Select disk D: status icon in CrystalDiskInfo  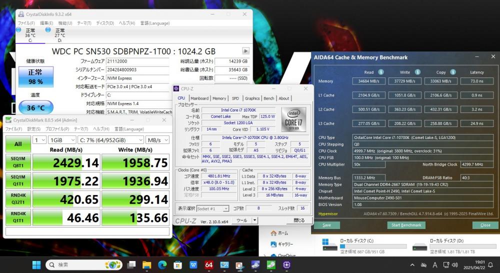coord(48,29)
